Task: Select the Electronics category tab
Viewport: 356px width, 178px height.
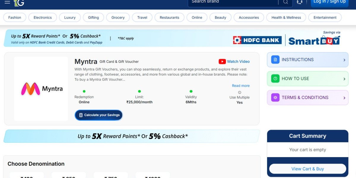Action: click(42, 18)
